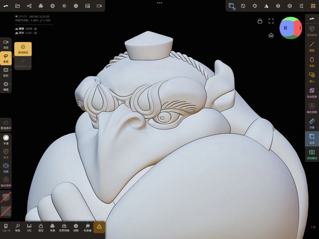
Task: Open the disabled material sphere swatch
Action: [x=6, y=197]
